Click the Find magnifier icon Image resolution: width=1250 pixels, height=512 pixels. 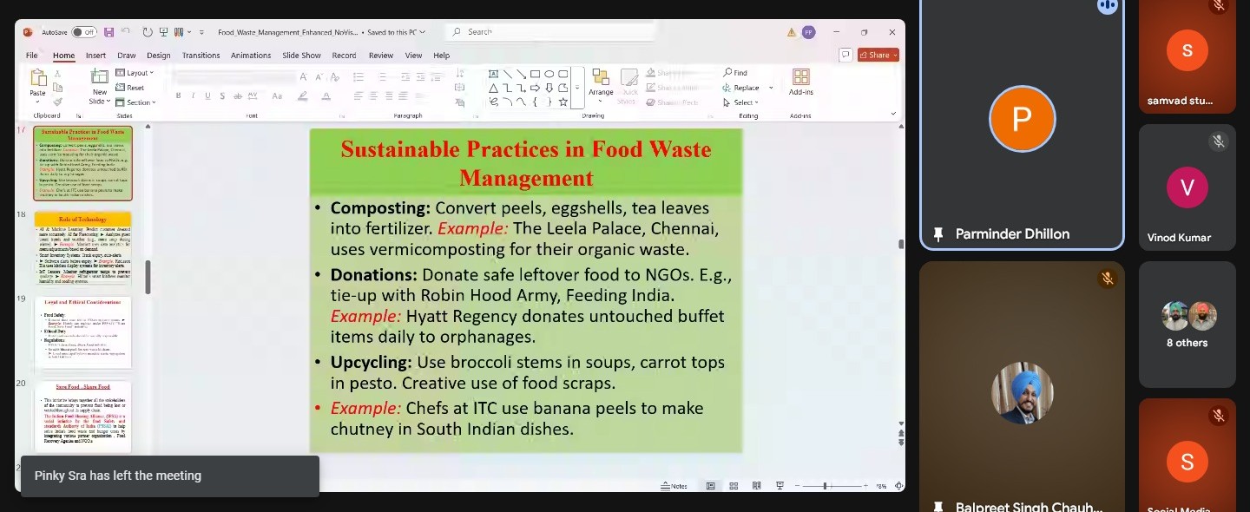click(x=727, y=73)
